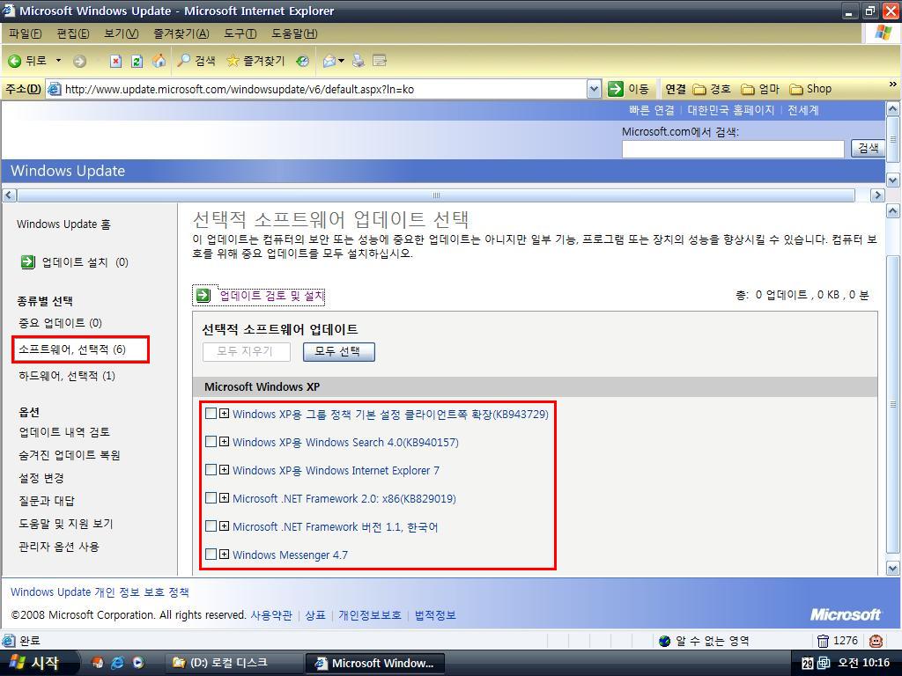Click Windows Update 개인 정보 보호 정책 link

click(x=100, y=592)
